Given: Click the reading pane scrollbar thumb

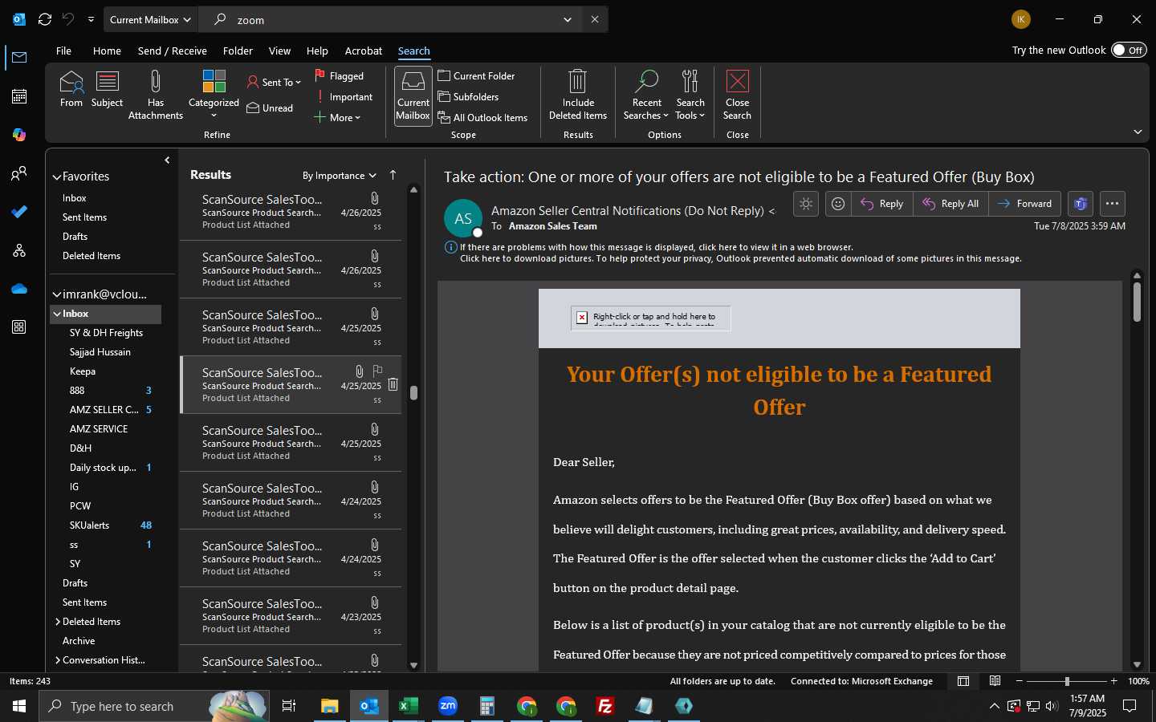Looking at the screenshot, I should coord(1137,302).
